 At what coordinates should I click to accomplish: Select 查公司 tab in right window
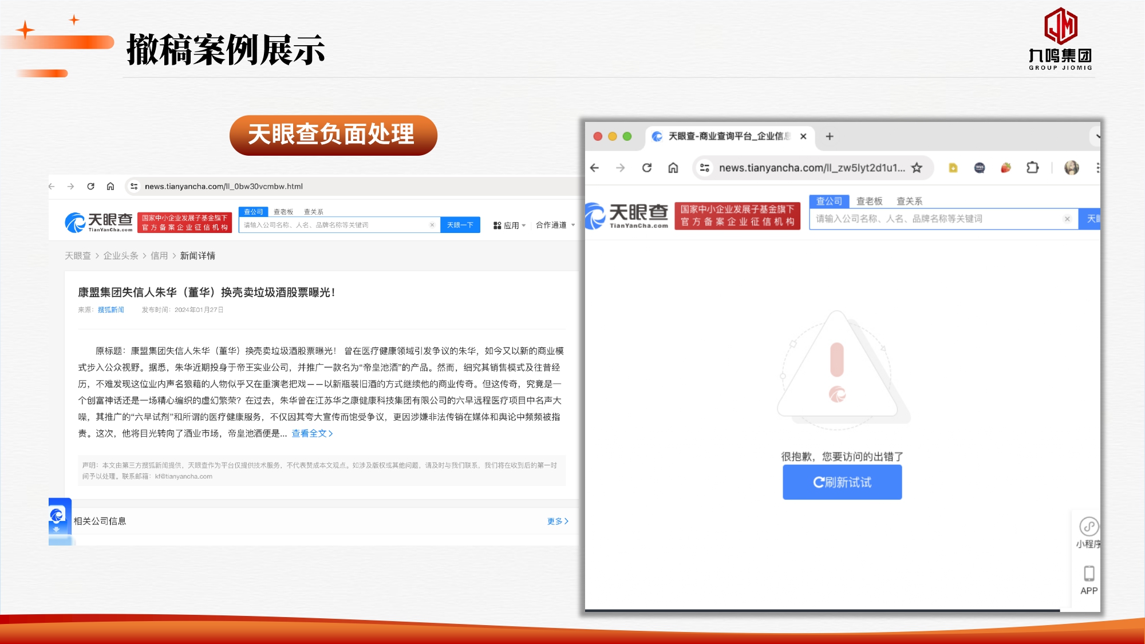[829, 201]
